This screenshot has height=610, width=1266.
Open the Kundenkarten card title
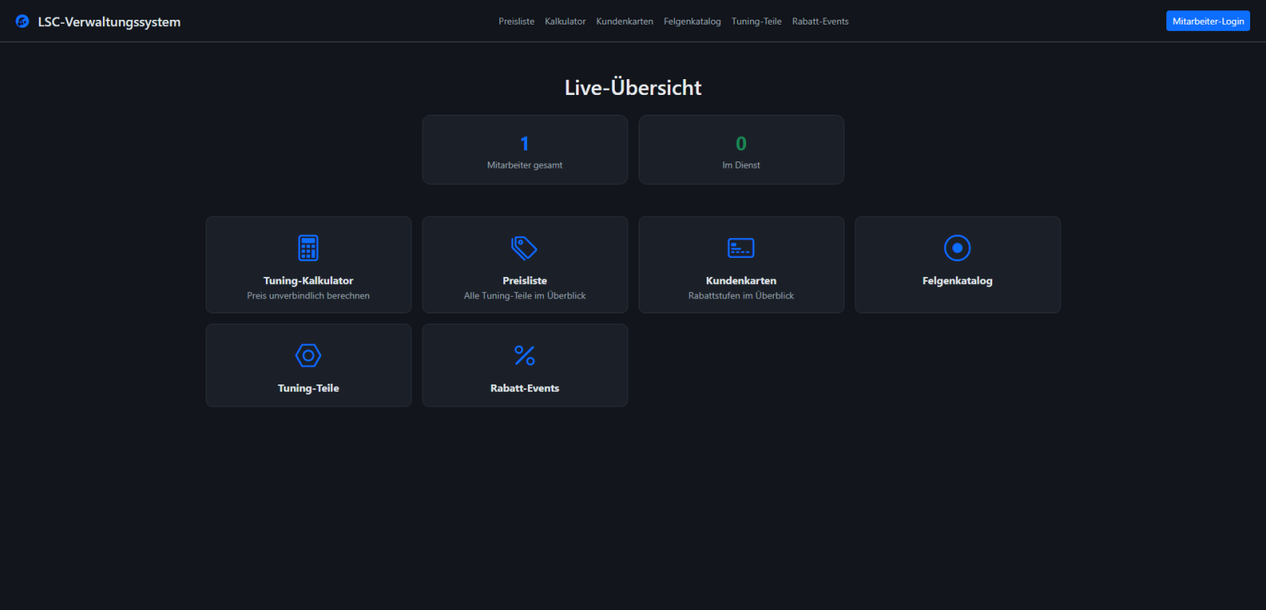tap(741, 281)
